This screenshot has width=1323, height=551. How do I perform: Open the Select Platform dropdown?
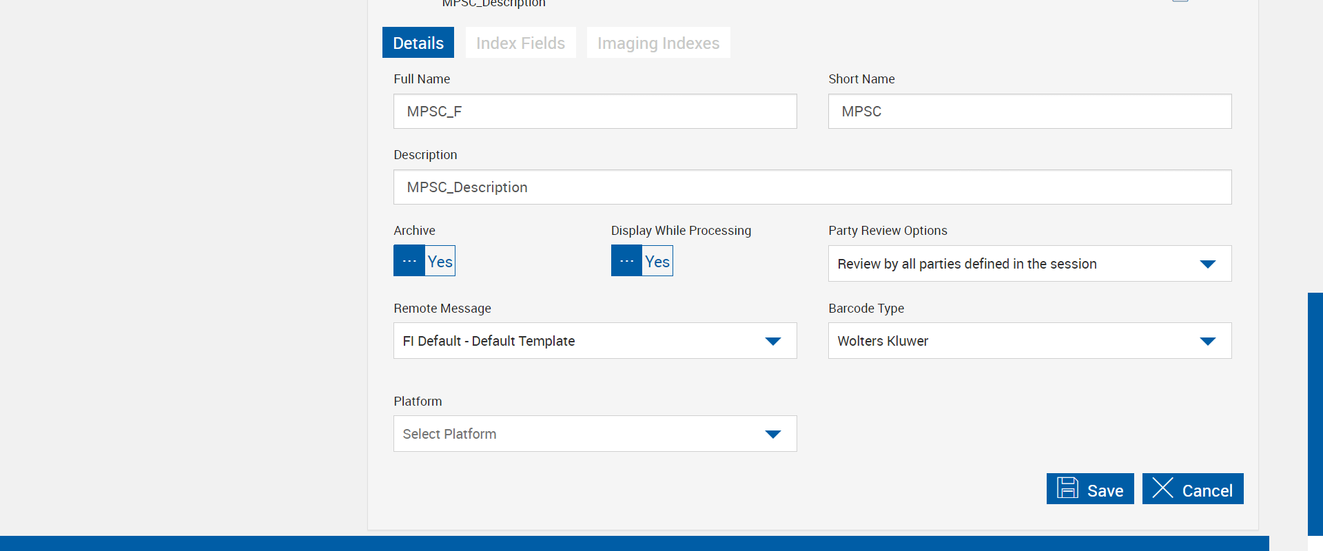click(x=595, y=434)
